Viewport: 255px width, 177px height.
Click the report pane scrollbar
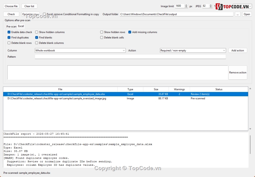click(250, 145)
